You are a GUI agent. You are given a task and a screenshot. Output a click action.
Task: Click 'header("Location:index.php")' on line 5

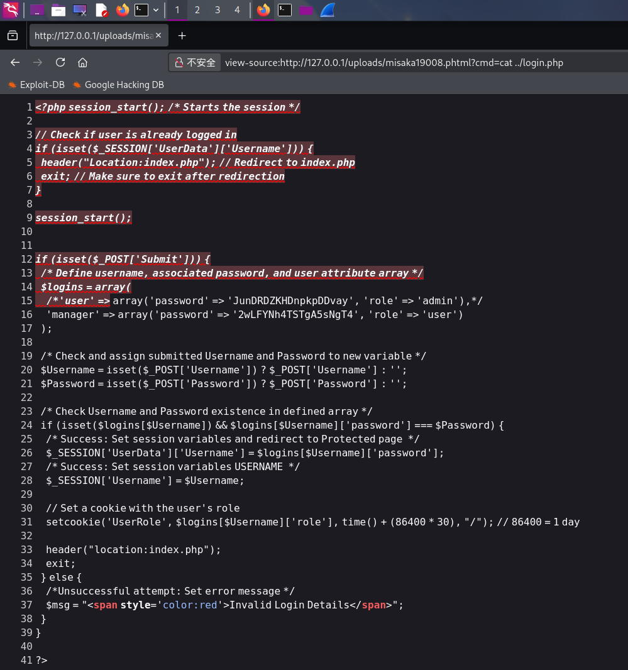(x=128, y=162)
